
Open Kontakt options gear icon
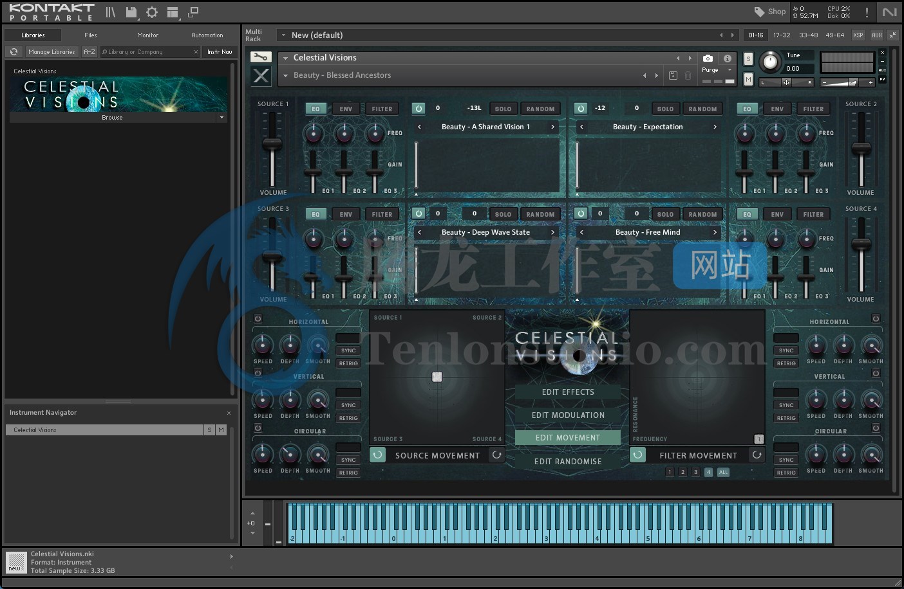tap(152, 12)
